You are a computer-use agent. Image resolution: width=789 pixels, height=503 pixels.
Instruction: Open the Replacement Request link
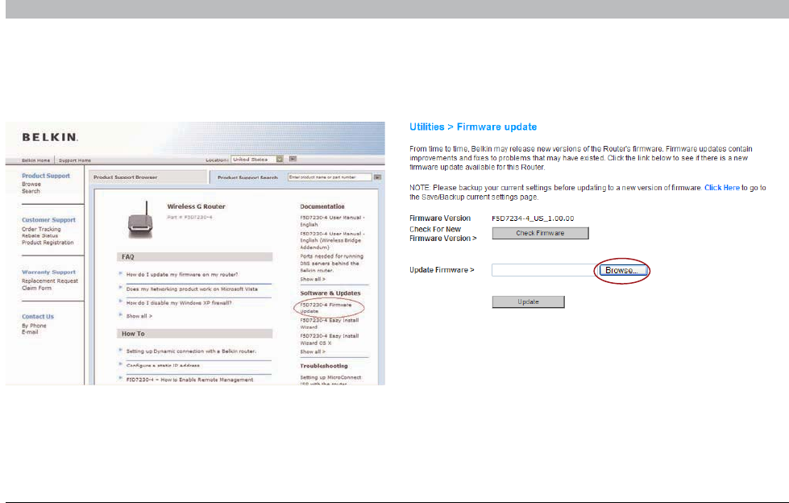[x=50, y=281]
